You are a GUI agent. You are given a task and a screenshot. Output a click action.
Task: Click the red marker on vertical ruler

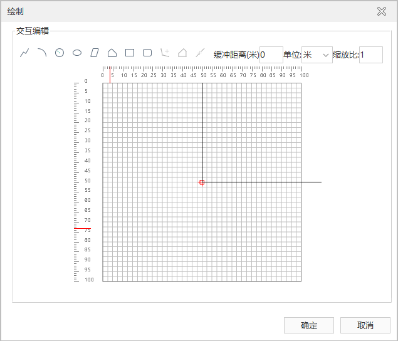point(82,229)
